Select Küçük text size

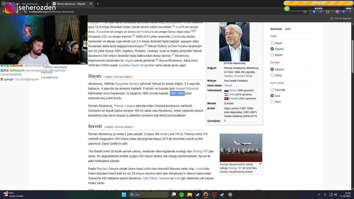[x=272, y=43]
